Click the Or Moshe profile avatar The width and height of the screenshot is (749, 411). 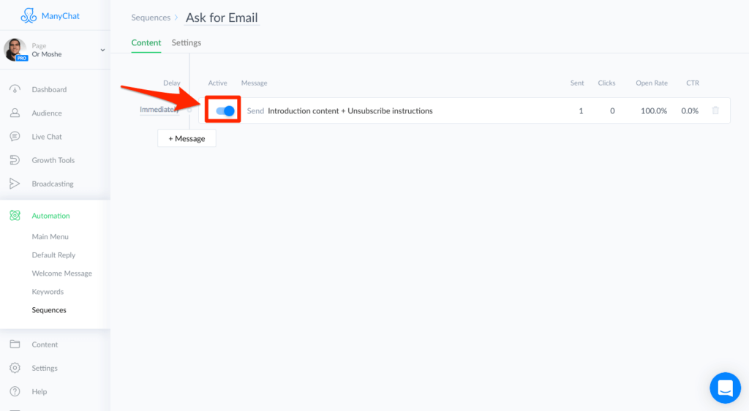click(15, 50)
